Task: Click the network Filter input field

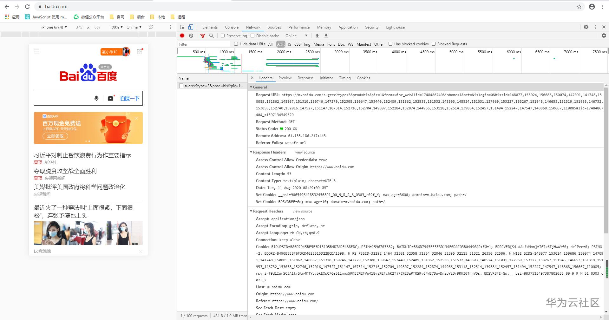Action: 205,44
